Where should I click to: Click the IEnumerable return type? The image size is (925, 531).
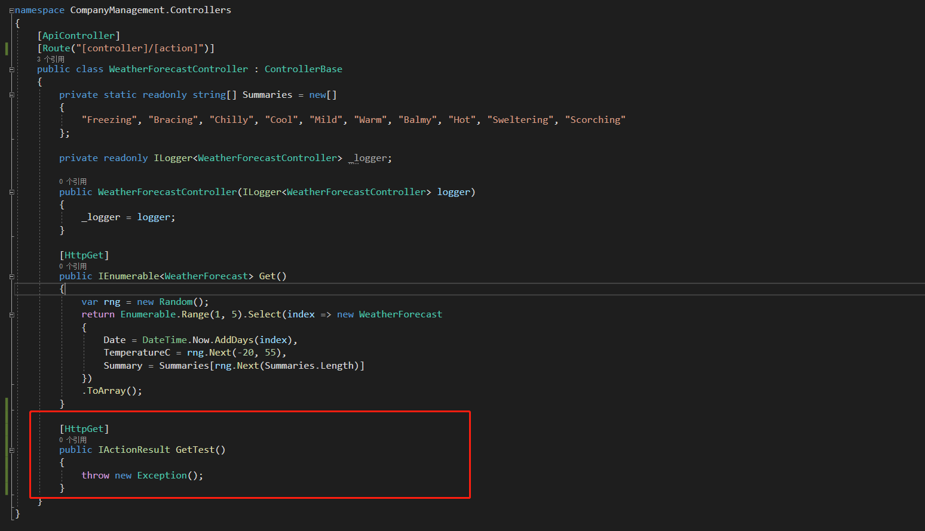128,276
